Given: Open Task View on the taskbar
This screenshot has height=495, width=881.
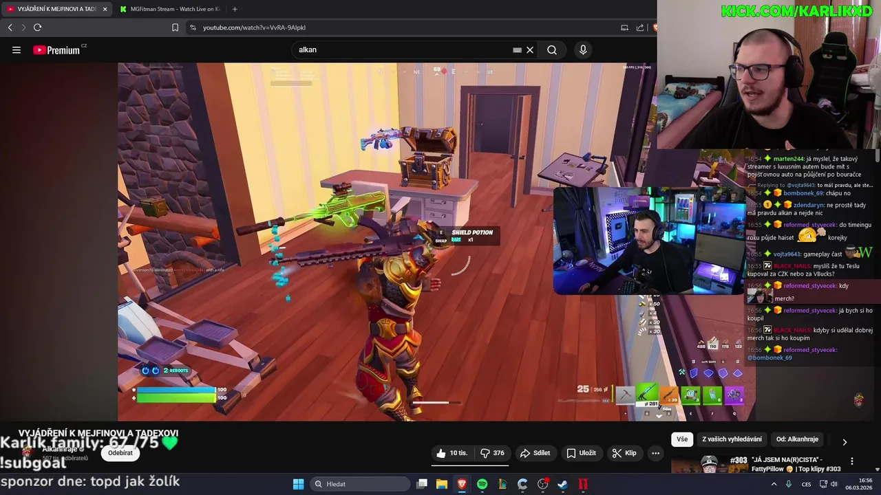Looking at the screenshot, I should [422, 484].
